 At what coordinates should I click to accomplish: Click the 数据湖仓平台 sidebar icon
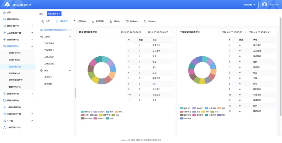(5, 94)
